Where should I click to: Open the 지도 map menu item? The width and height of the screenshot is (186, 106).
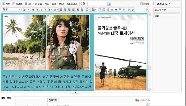pos(47,4)
